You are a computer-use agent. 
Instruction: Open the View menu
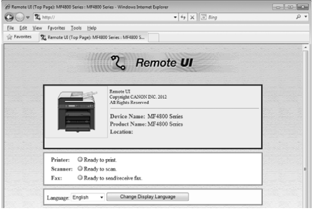[37, 28]
